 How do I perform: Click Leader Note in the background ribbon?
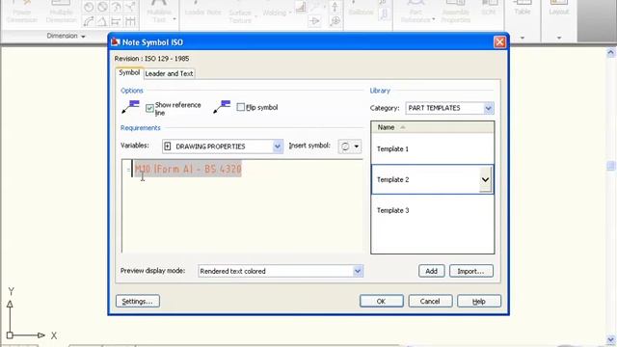[202, 12]
